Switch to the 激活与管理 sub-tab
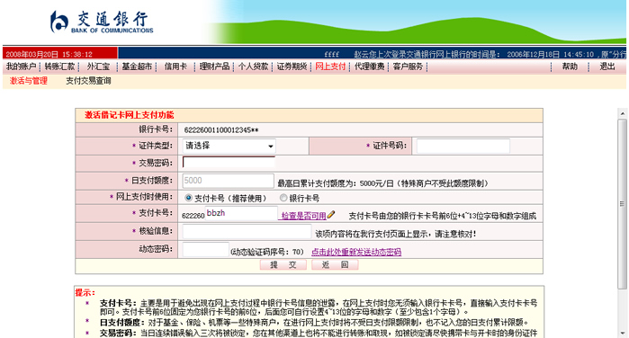Image resolution: width=629 pixels, height=338 pixels. [x=29, y=81]
